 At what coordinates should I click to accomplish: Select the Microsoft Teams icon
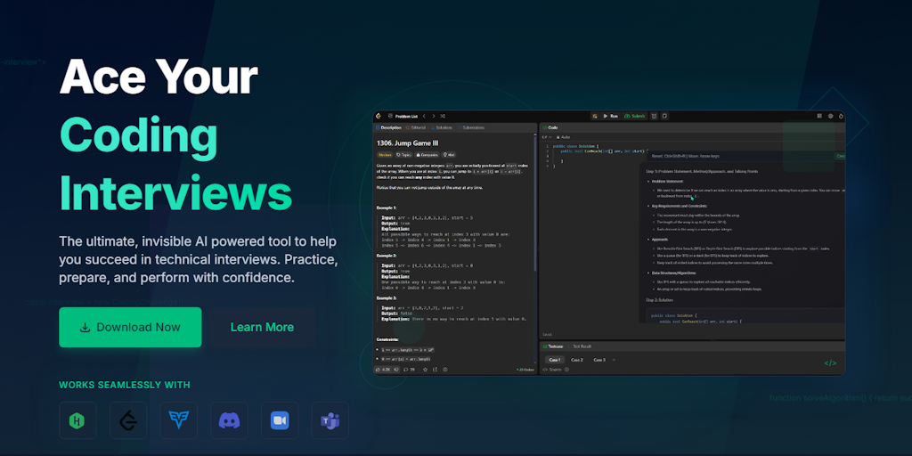point(330,420)
